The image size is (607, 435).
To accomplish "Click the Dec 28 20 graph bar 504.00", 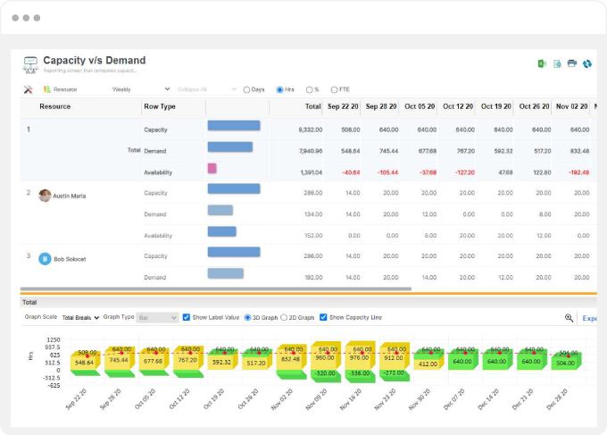I will [566, 363].
